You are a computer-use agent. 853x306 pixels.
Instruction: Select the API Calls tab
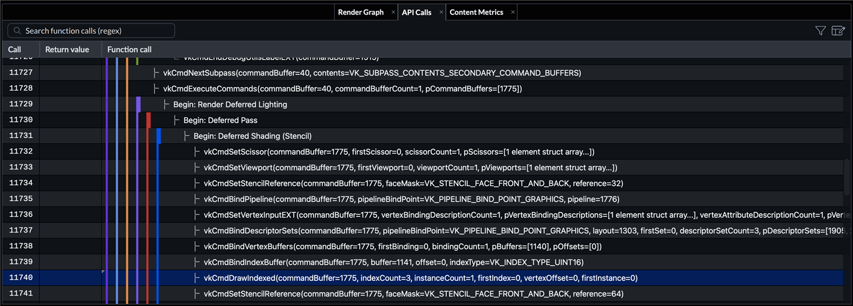click(416, 12)
